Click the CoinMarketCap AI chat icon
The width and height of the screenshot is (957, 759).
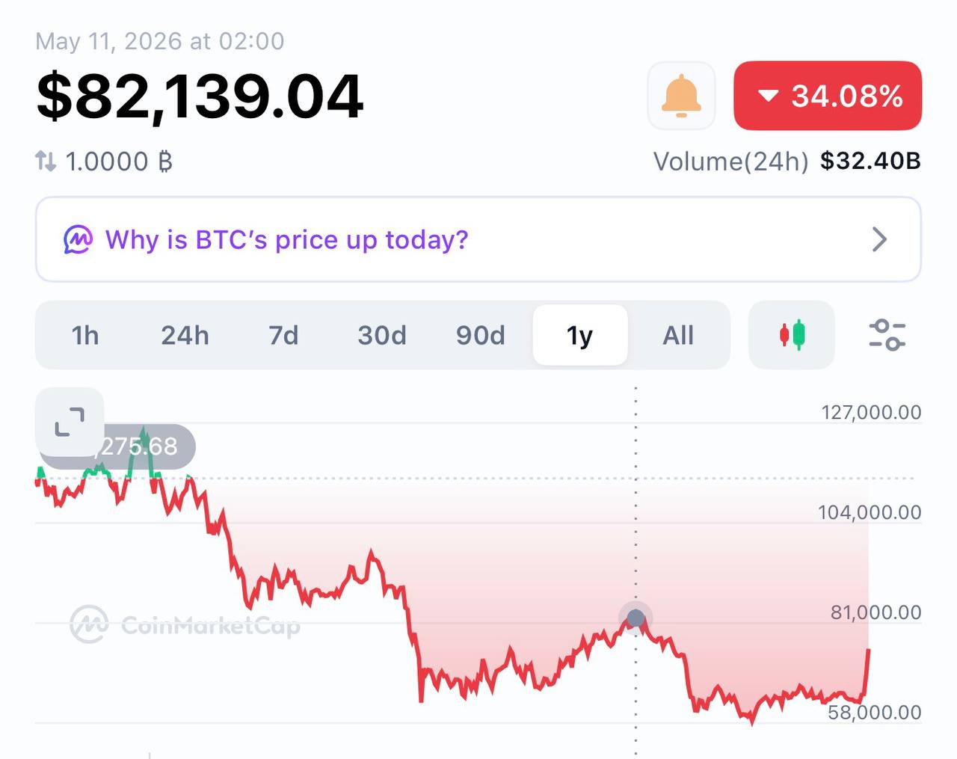(79, 240)
